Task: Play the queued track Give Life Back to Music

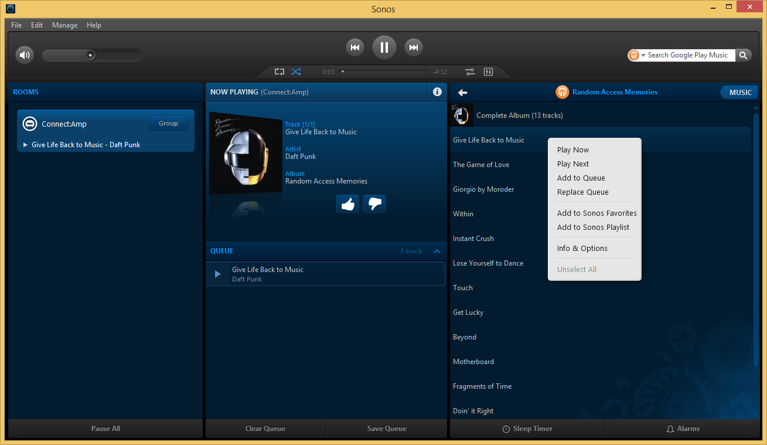Action: pos(217,274)
